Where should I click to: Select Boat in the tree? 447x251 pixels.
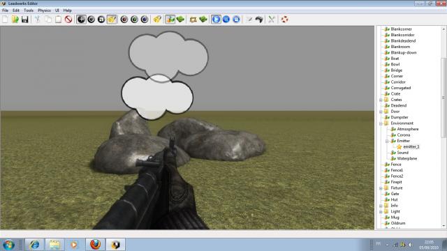pyautogui.click(x=395, y=59)
